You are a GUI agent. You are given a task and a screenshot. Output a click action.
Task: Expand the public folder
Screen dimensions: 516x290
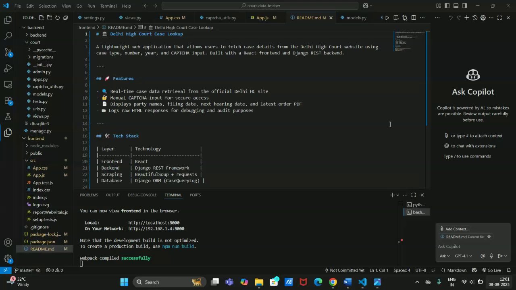coord(36,153)
